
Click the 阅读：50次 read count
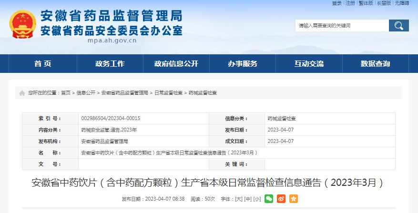(203, 199)
